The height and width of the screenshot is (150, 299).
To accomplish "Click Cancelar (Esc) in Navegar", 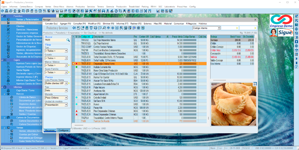I will point(51,24).
